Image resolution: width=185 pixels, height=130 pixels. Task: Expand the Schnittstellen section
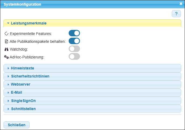point(92,109)
